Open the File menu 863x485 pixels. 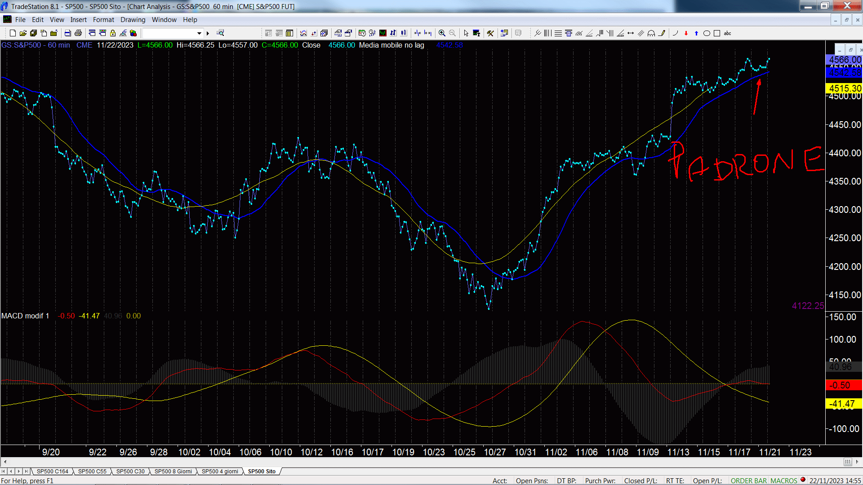click(20, 20)
